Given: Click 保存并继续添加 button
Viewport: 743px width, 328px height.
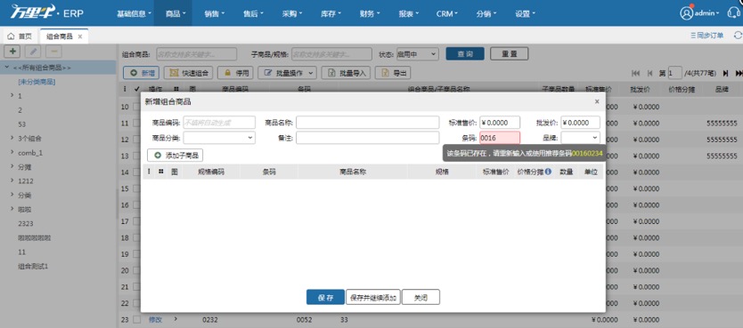Looking at the screenshot, I should click(373, 297).
